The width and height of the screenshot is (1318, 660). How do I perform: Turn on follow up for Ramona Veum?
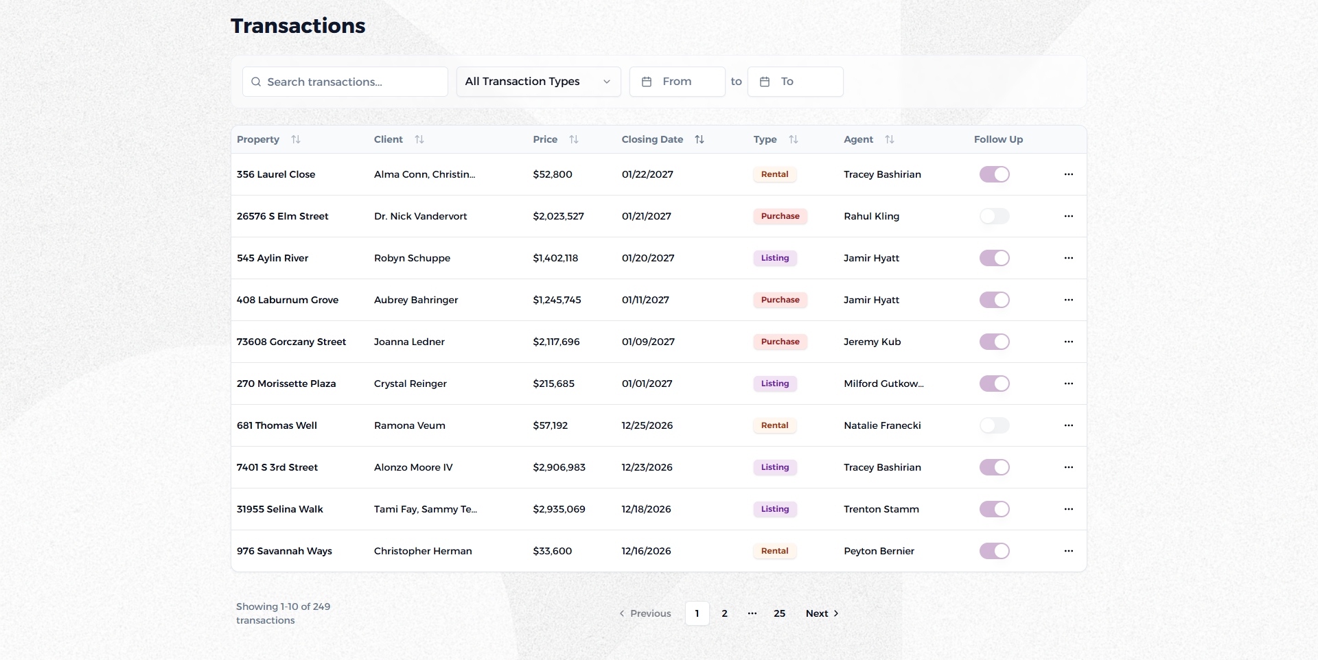click(x=994, y=425)
